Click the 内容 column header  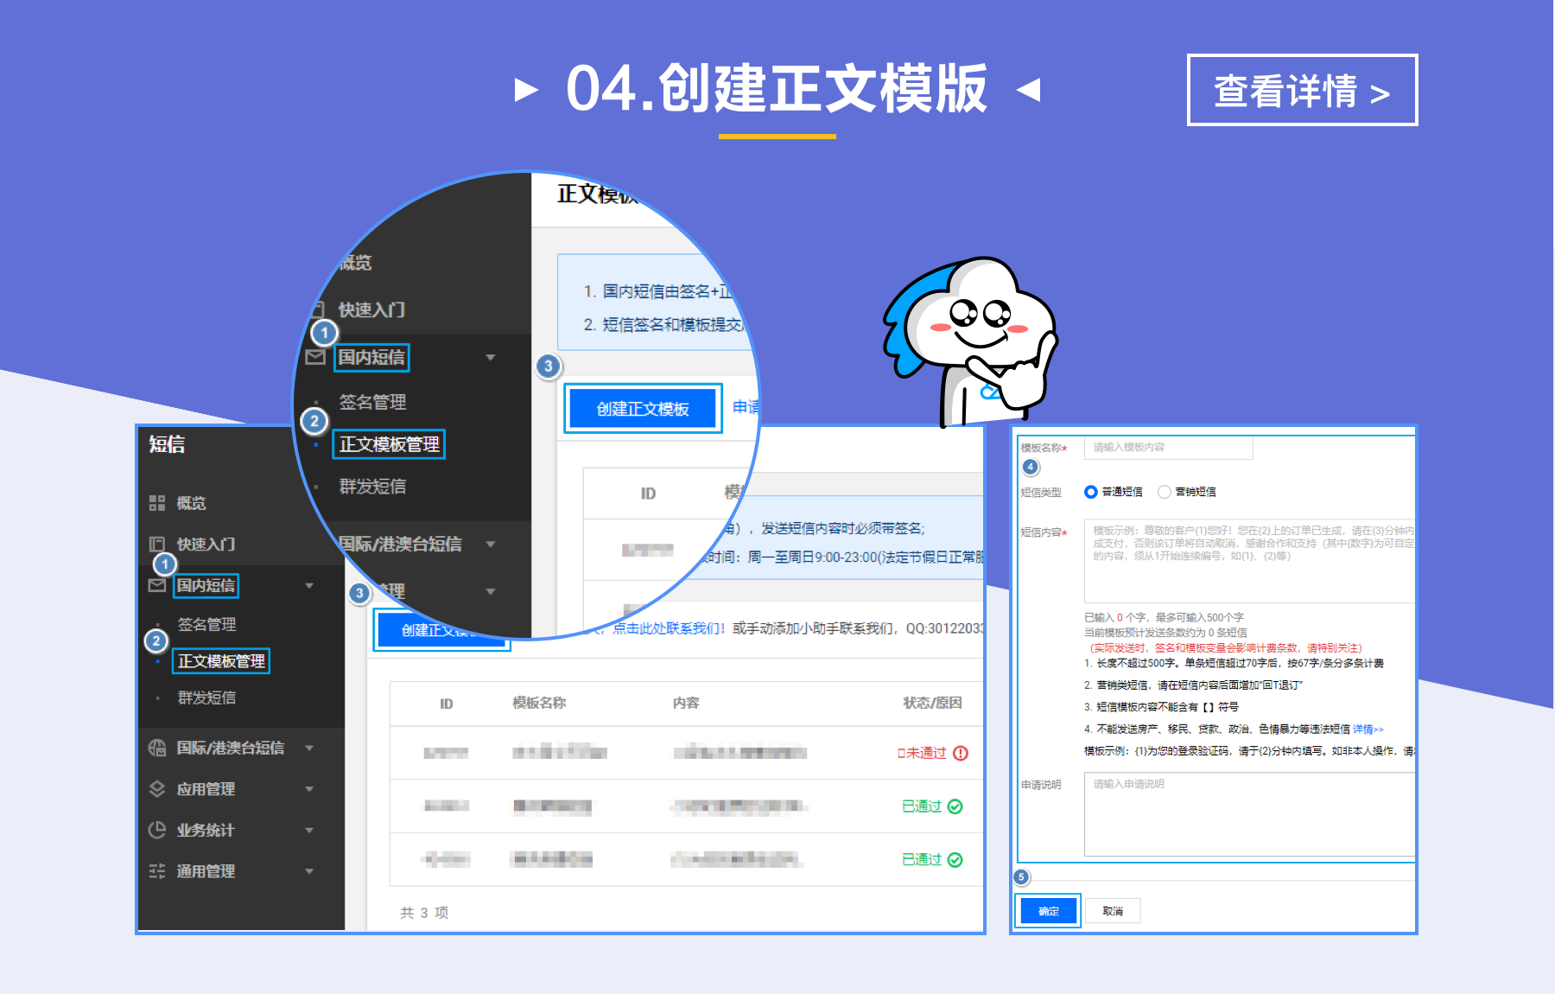[x=686, y=703]
